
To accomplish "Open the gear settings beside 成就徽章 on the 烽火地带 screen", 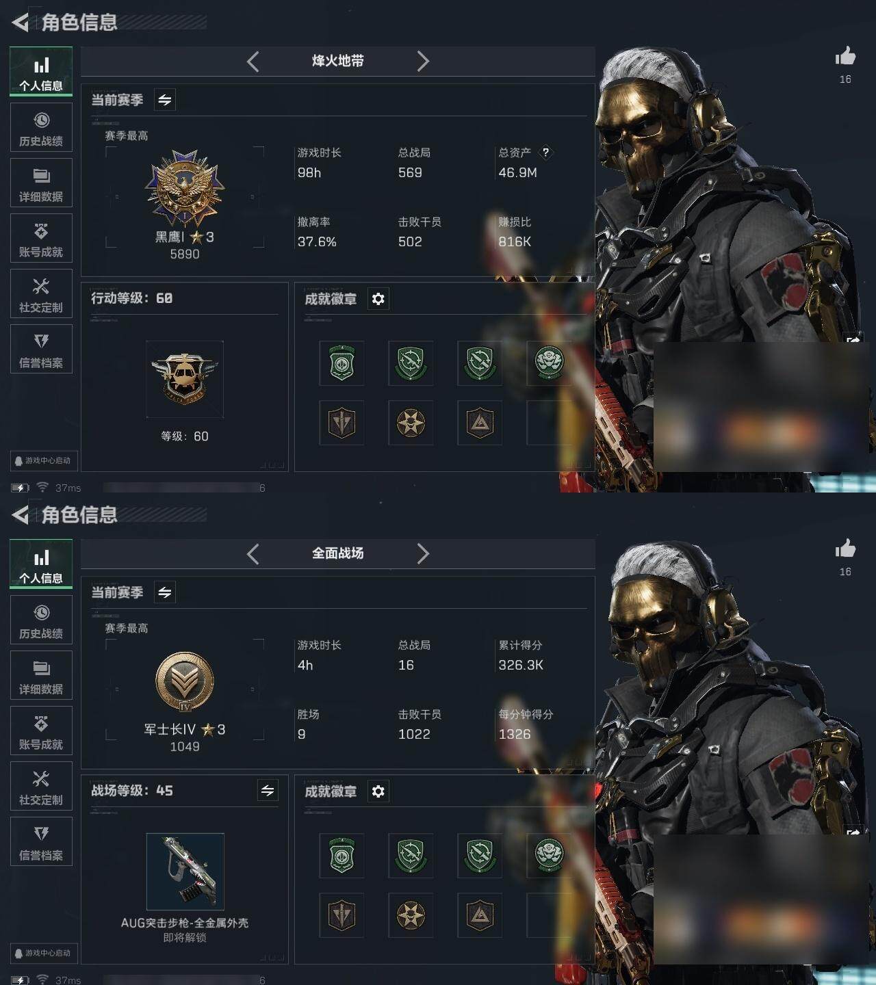I will pos(378,299).
